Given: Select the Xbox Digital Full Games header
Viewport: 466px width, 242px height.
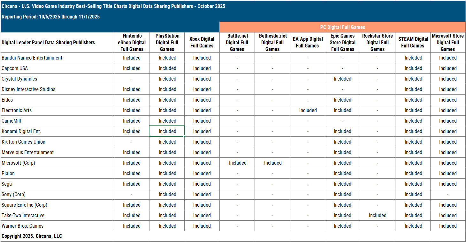Looking at the screenshot, I should tap(202, 42).
